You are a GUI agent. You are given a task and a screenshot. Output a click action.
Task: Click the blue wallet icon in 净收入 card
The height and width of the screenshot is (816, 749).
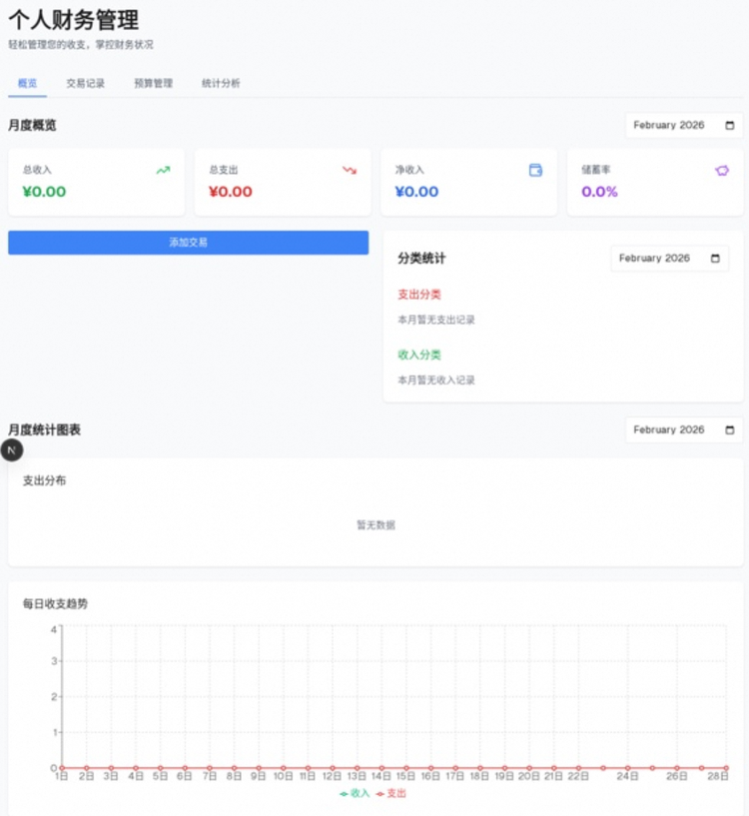535,170
